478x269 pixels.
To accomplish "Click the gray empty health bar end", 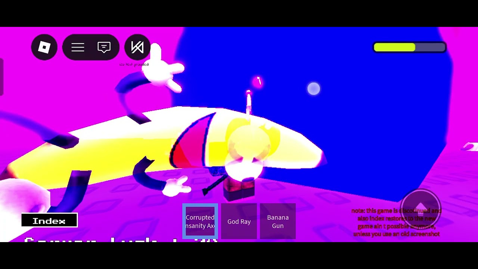I will [430, 47].
